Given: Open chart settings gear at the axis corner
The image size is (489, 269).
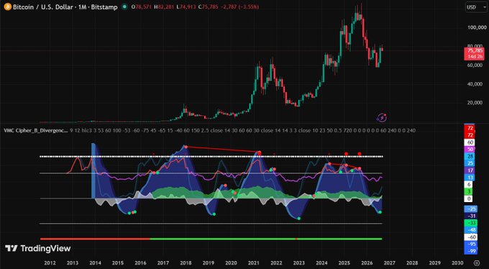Looking at the screenshot, I should point(477,263).
